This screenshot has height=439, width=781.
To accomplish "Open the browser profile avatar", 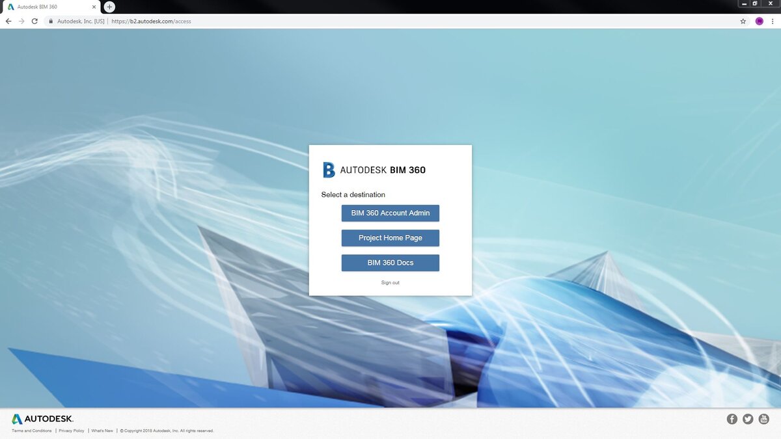I will 759,21.
